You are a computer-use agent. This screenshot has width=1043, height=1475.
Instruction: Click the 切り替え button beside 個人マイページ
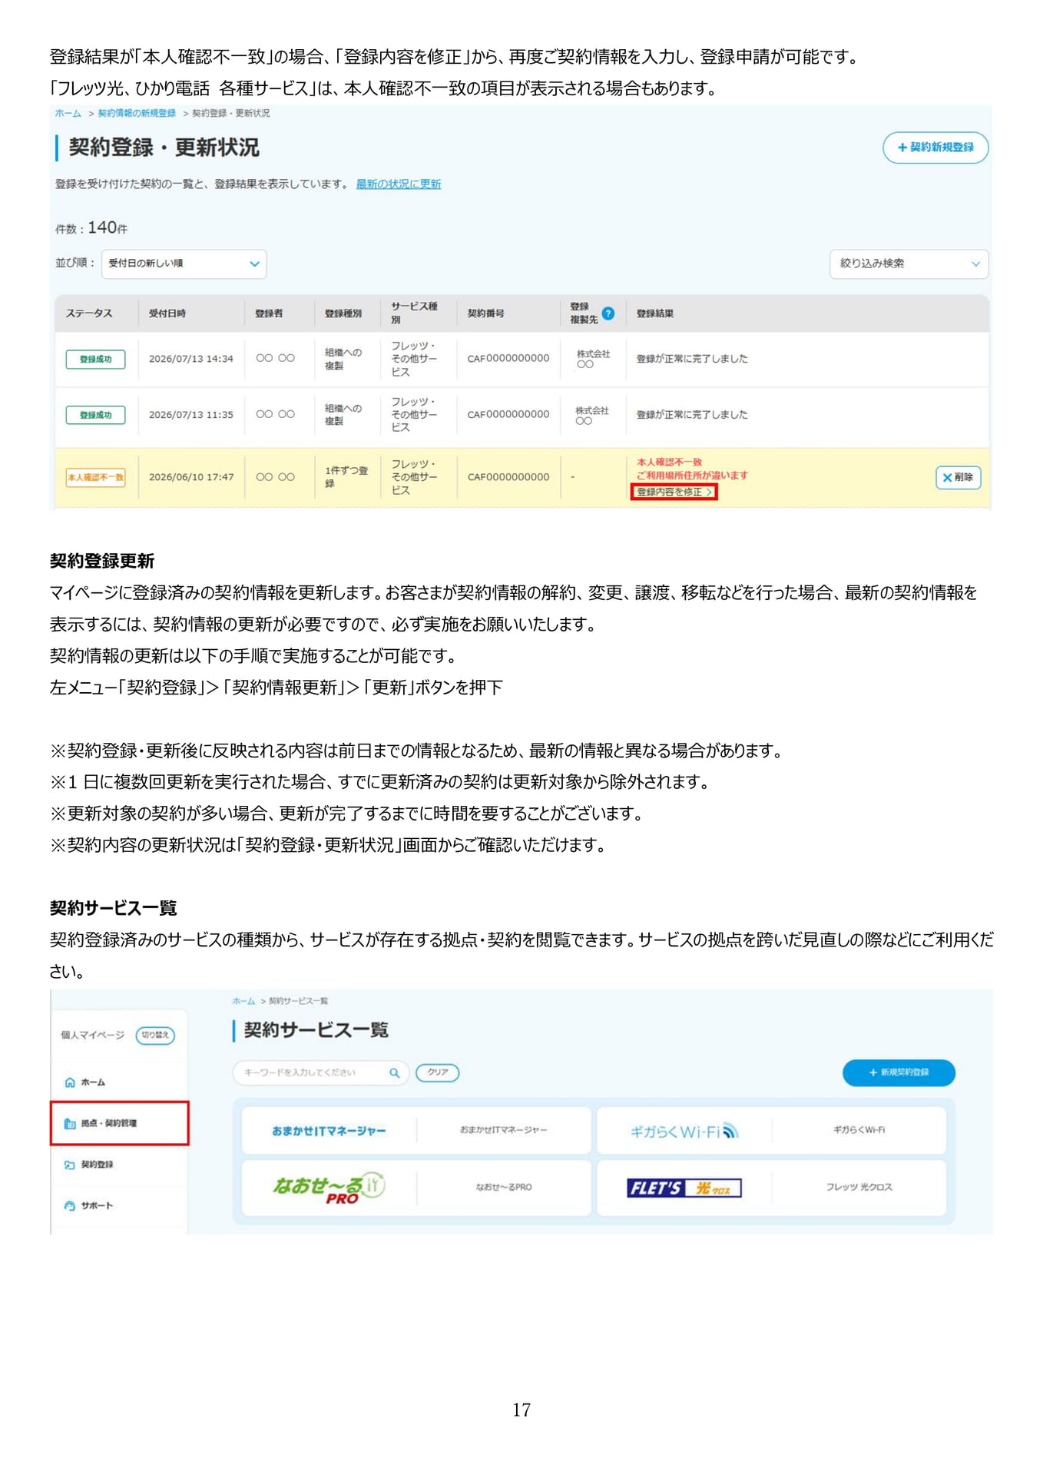coord(155,1036)
